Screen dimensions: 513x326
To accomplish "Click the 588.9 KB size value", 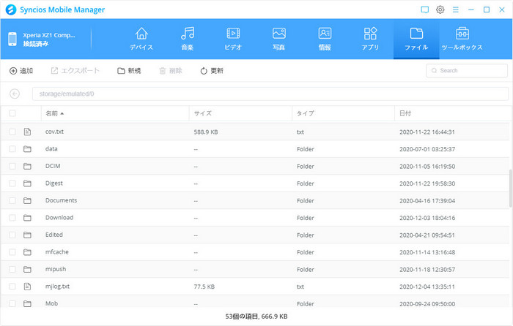I will click(206, 132).
